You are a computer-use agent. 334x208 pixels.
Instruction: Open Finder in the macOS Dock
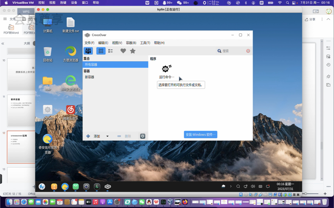10,202
